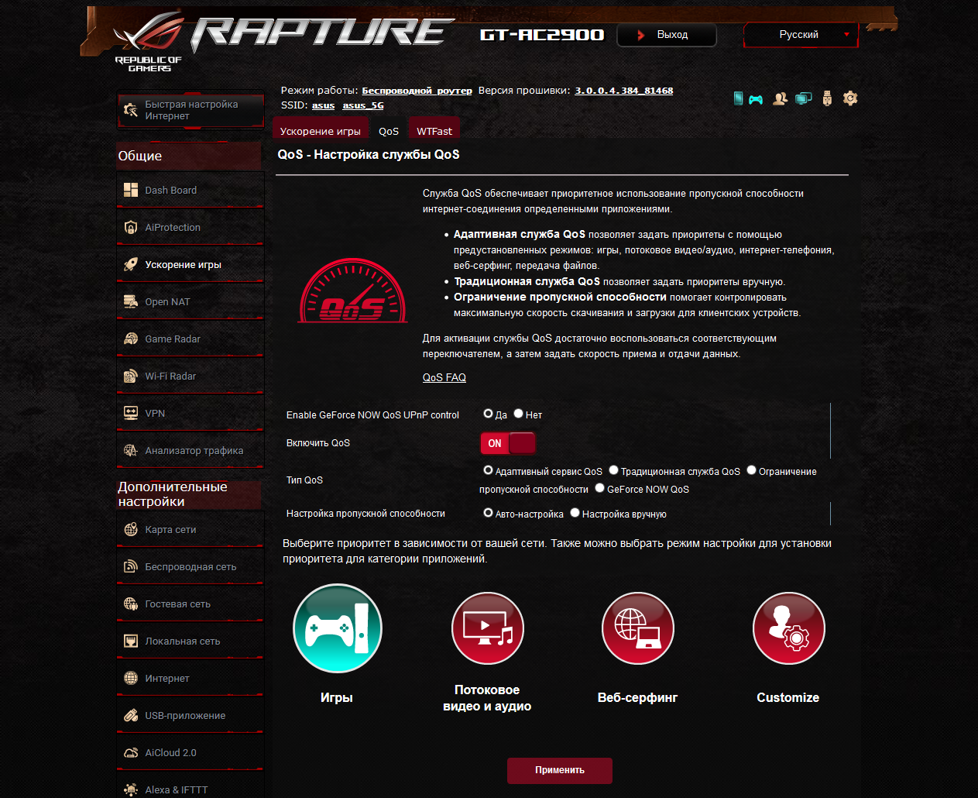The width and height of the screenshot is (978, 798).
Task: Click the firmware version link
Action: 623,91
